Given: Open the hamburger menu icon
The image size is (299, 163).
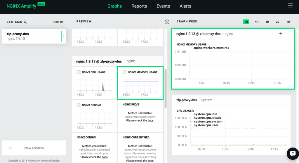Looking at the screenshot, I should [290, 6].
